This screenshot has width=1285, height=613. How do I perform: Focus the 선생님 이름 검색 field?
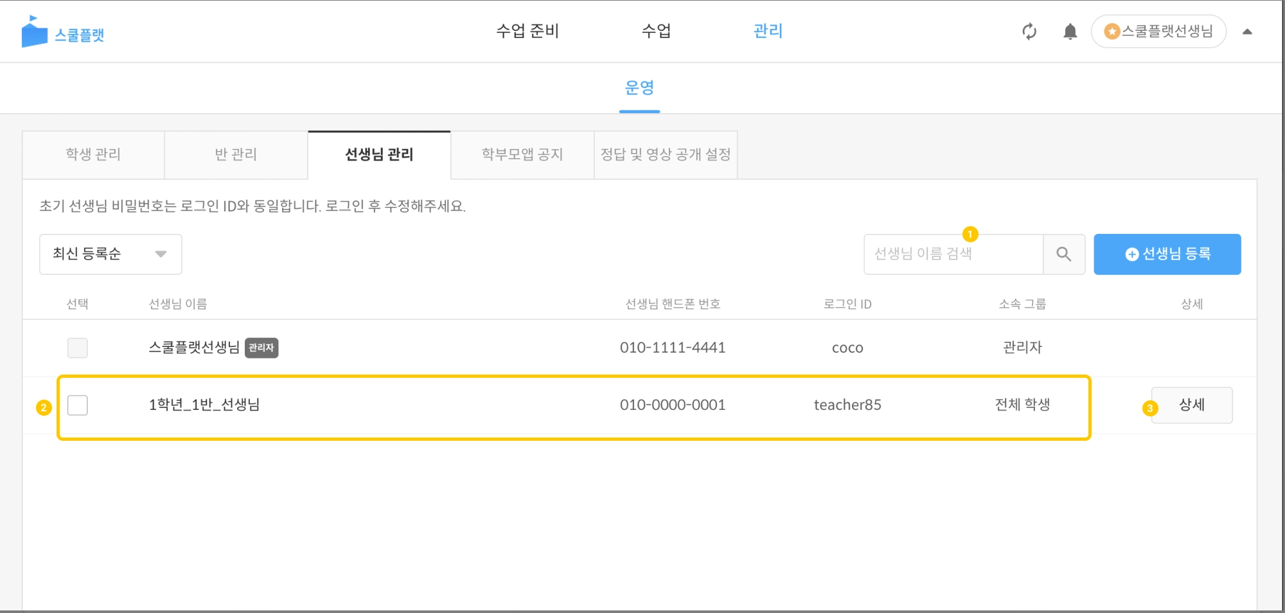tap(953, 254)
